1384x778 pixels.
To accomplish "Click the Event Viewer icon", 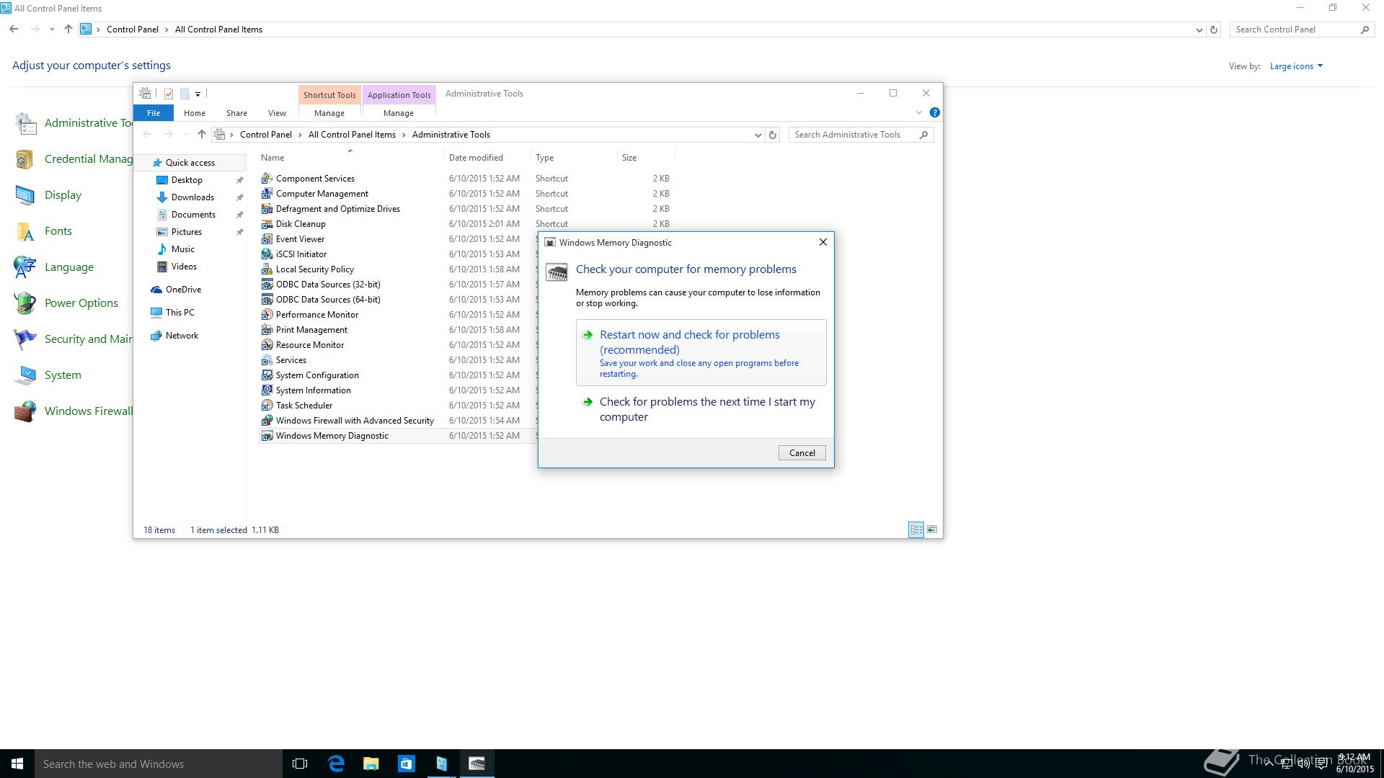I will click(267, 238).
